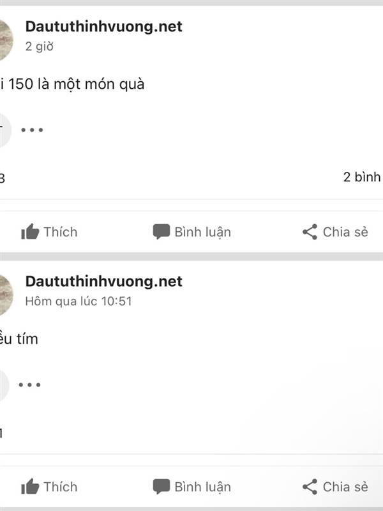
Task: Click the comment bubble icon on yesterday's post
Action: click(x=161, y=487)
